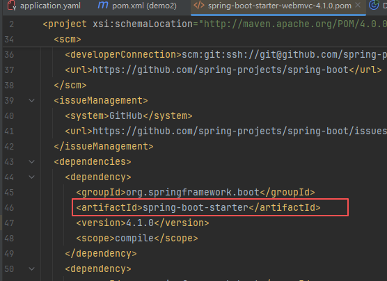Image resolution: width=387 pixels, height=281 pixels.
Task: Click line number 46 in gutter
Action: (x=9, y=208)
